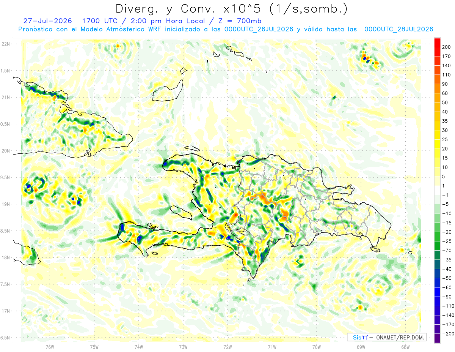455x352 pixels.
Task: Click the color scale label "35"
Action: coord(445,121)
